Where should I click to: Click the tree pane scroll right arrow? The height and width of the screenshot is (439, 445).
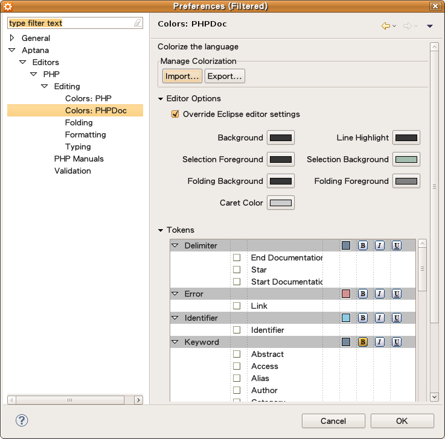tap(138, 400)
